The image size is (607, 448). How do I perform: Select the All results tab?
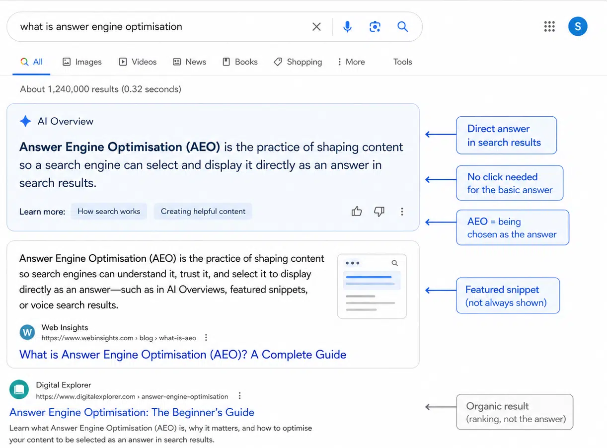click(x=31, y=62)
